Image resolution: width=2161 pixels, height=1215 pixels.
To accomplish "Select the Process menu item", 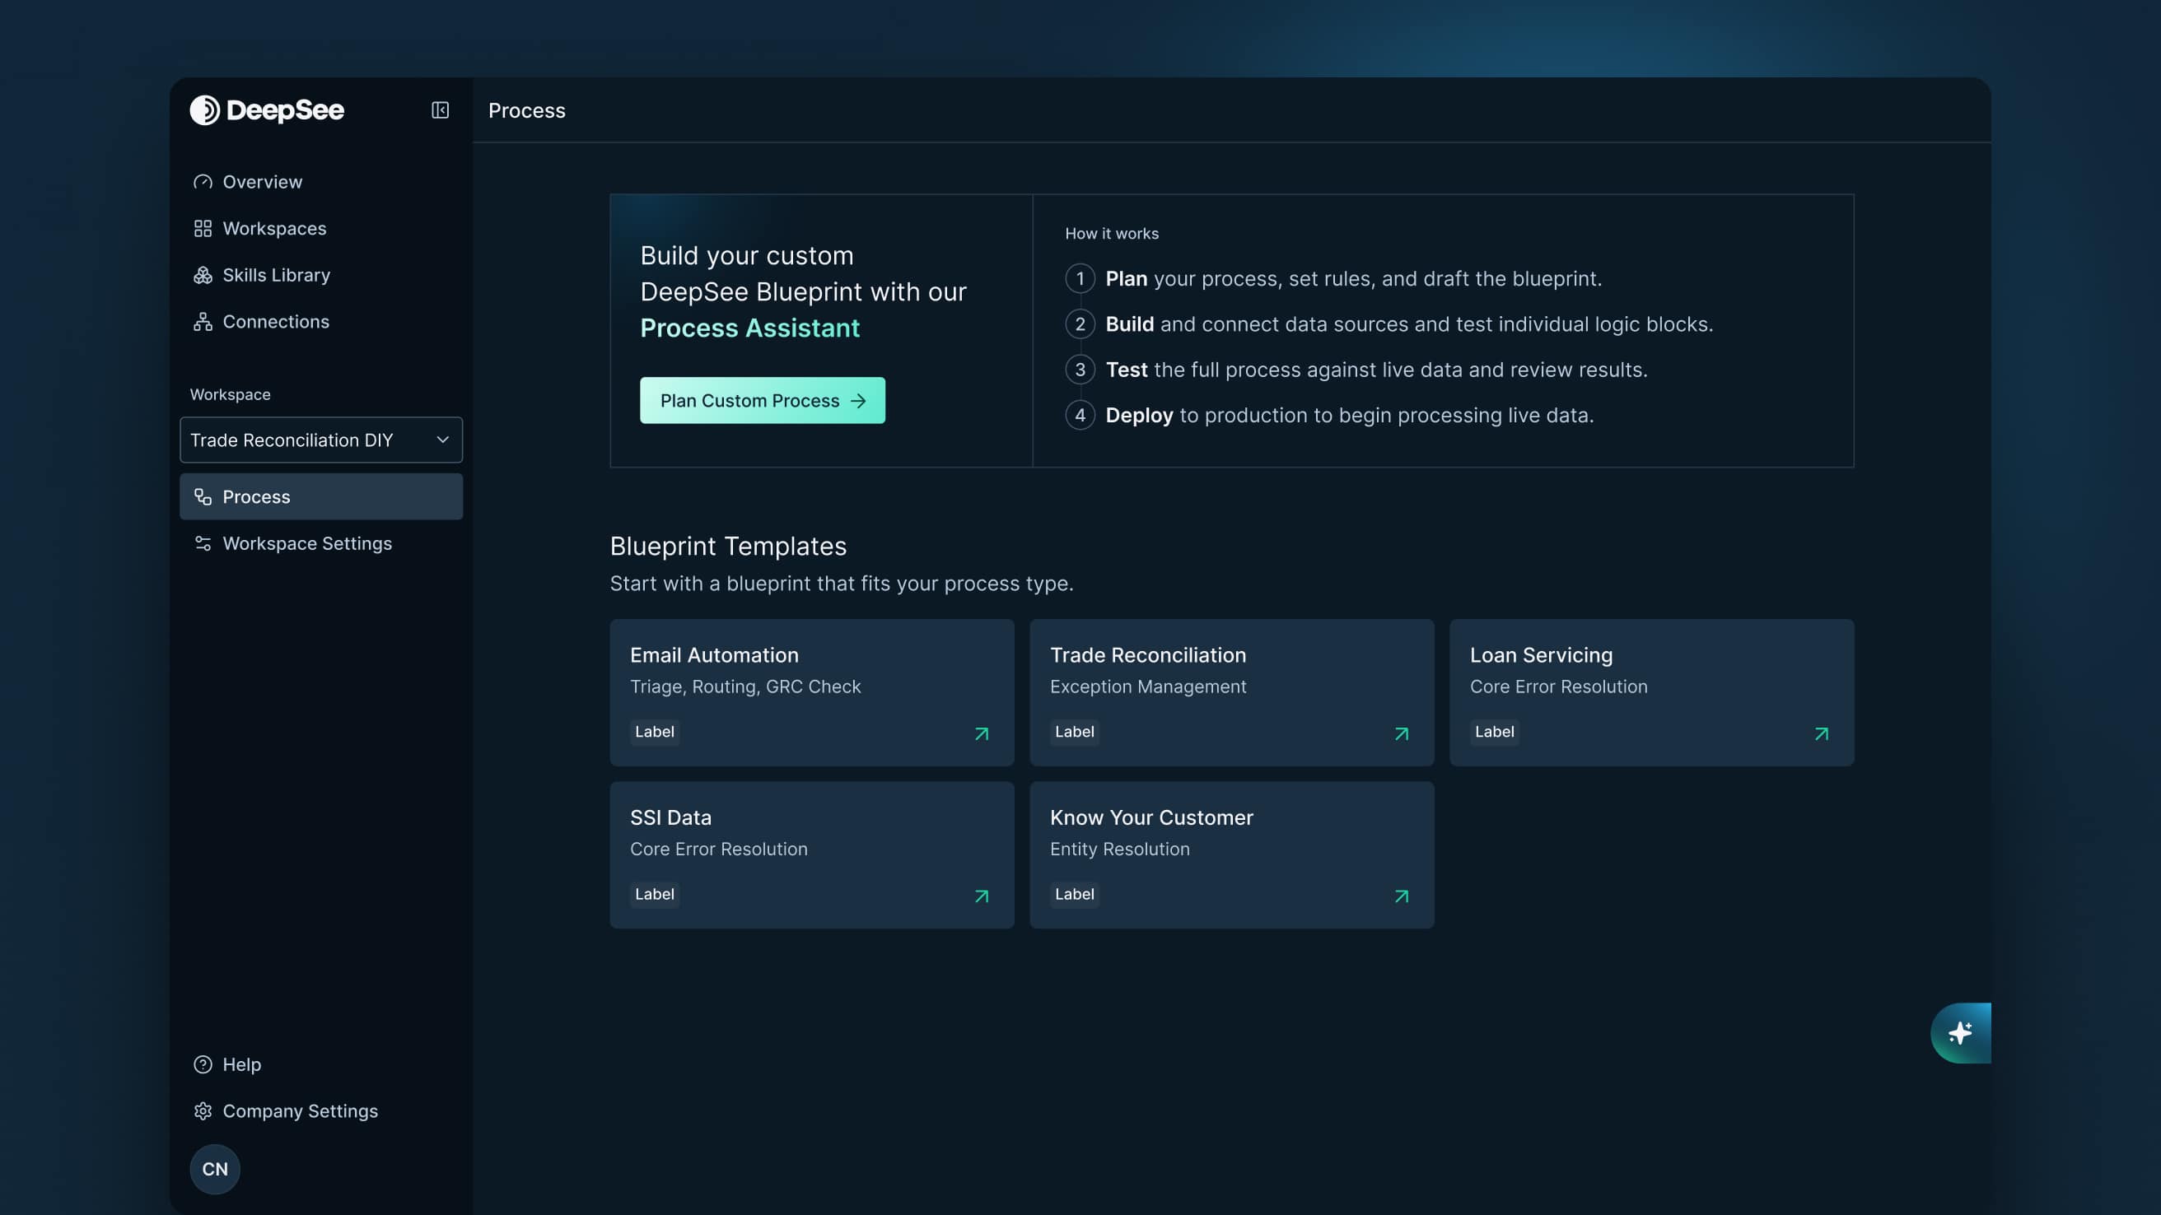I will (320, 496).
